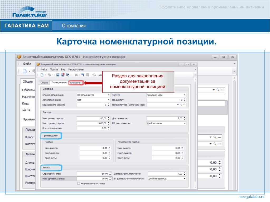Click the Refresh icon in the front toolbar
This screenshot has height=202, width=270.
tap(94, 75)
